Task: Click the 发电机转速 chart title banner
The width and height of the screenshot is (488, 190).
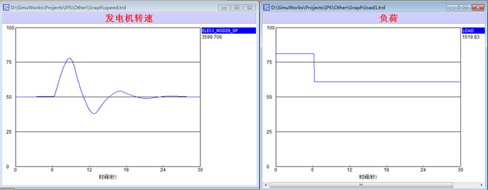Action: coord(129,18)
